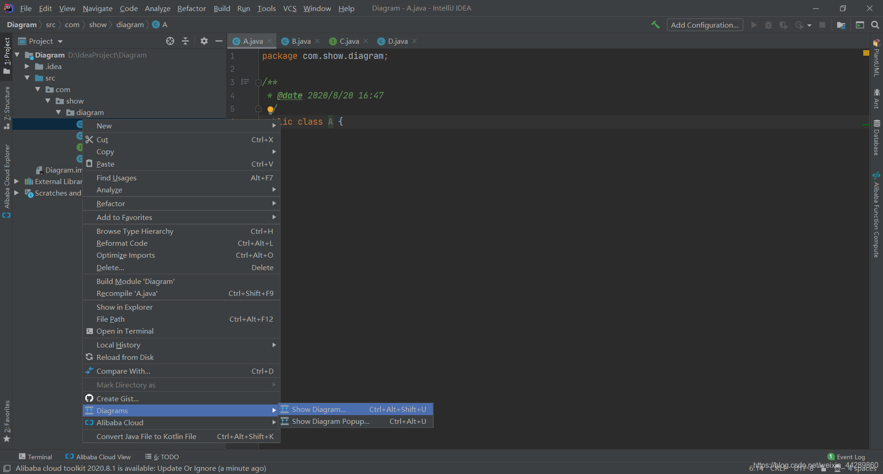Image resolution: width=883 pixels, height=474 pixels.
Task: Collapse the com package
Action: (x=38, y=89)
